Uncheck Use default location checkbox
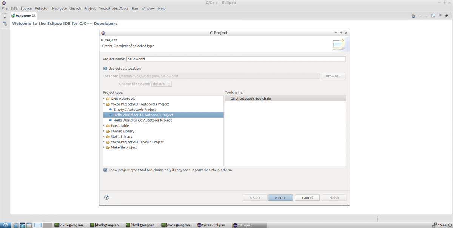 (105, 69)
